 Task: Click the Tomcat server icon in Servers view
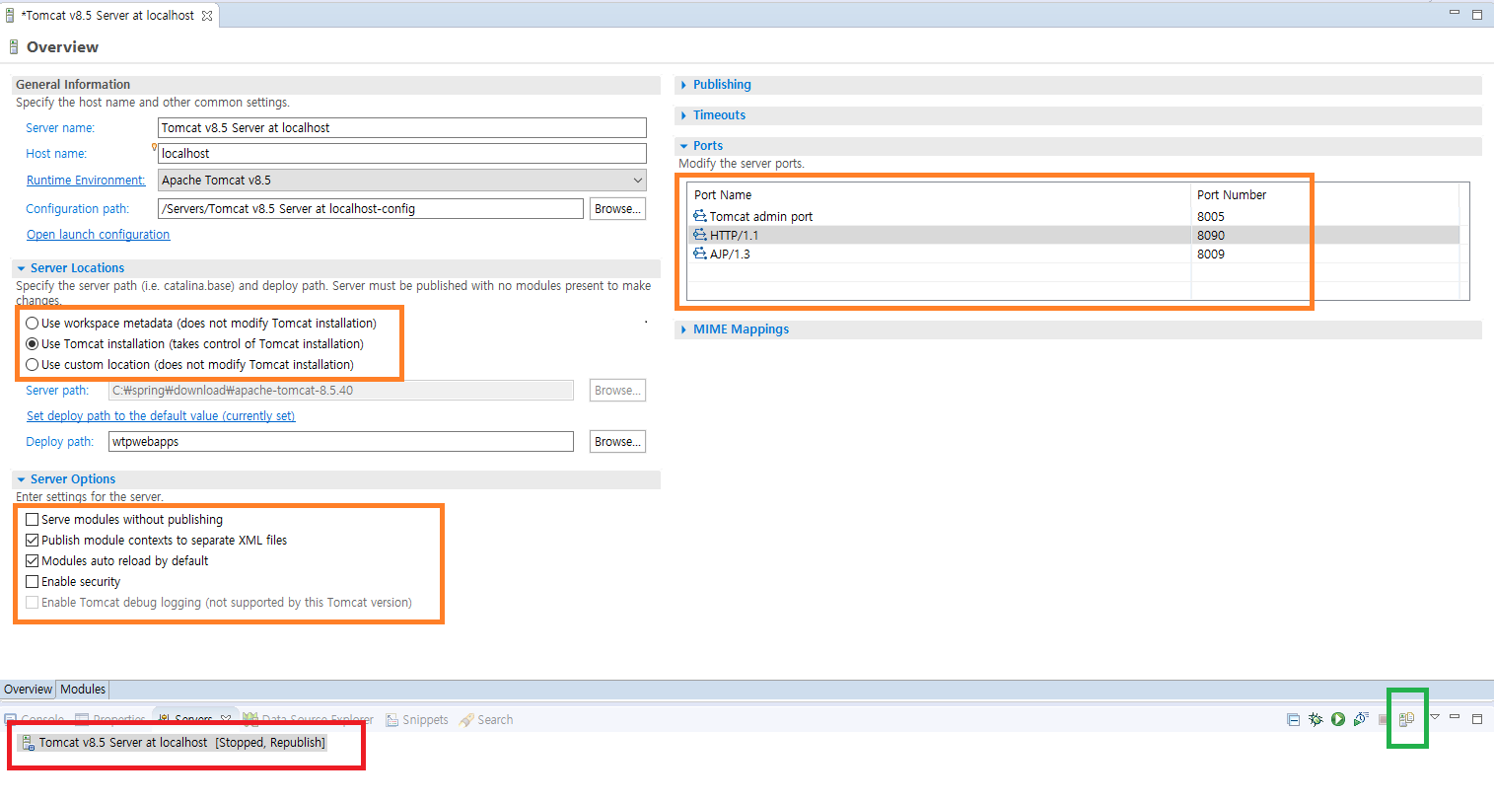click(29, 743)
